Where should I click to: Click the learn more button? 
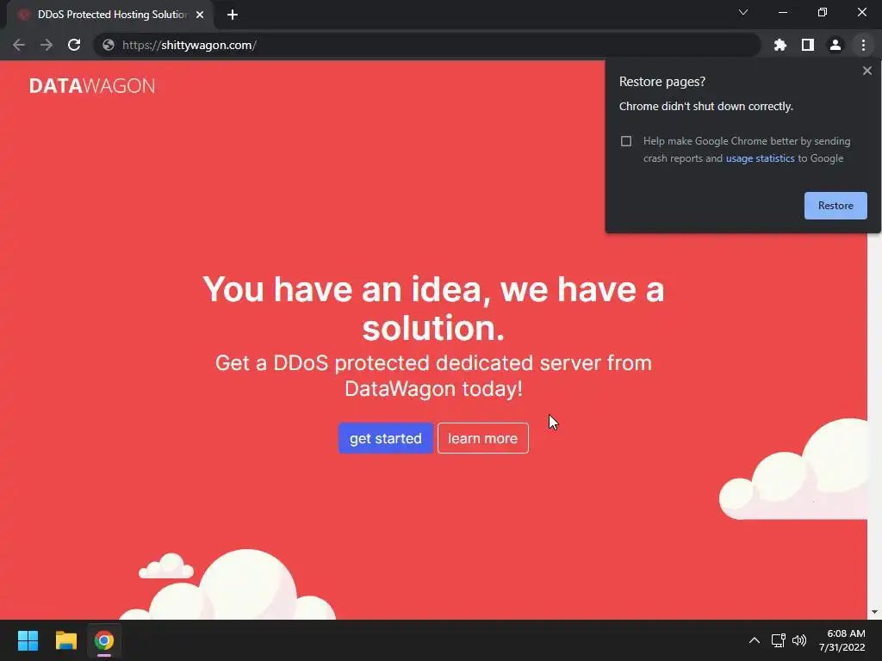pos(482,438)
